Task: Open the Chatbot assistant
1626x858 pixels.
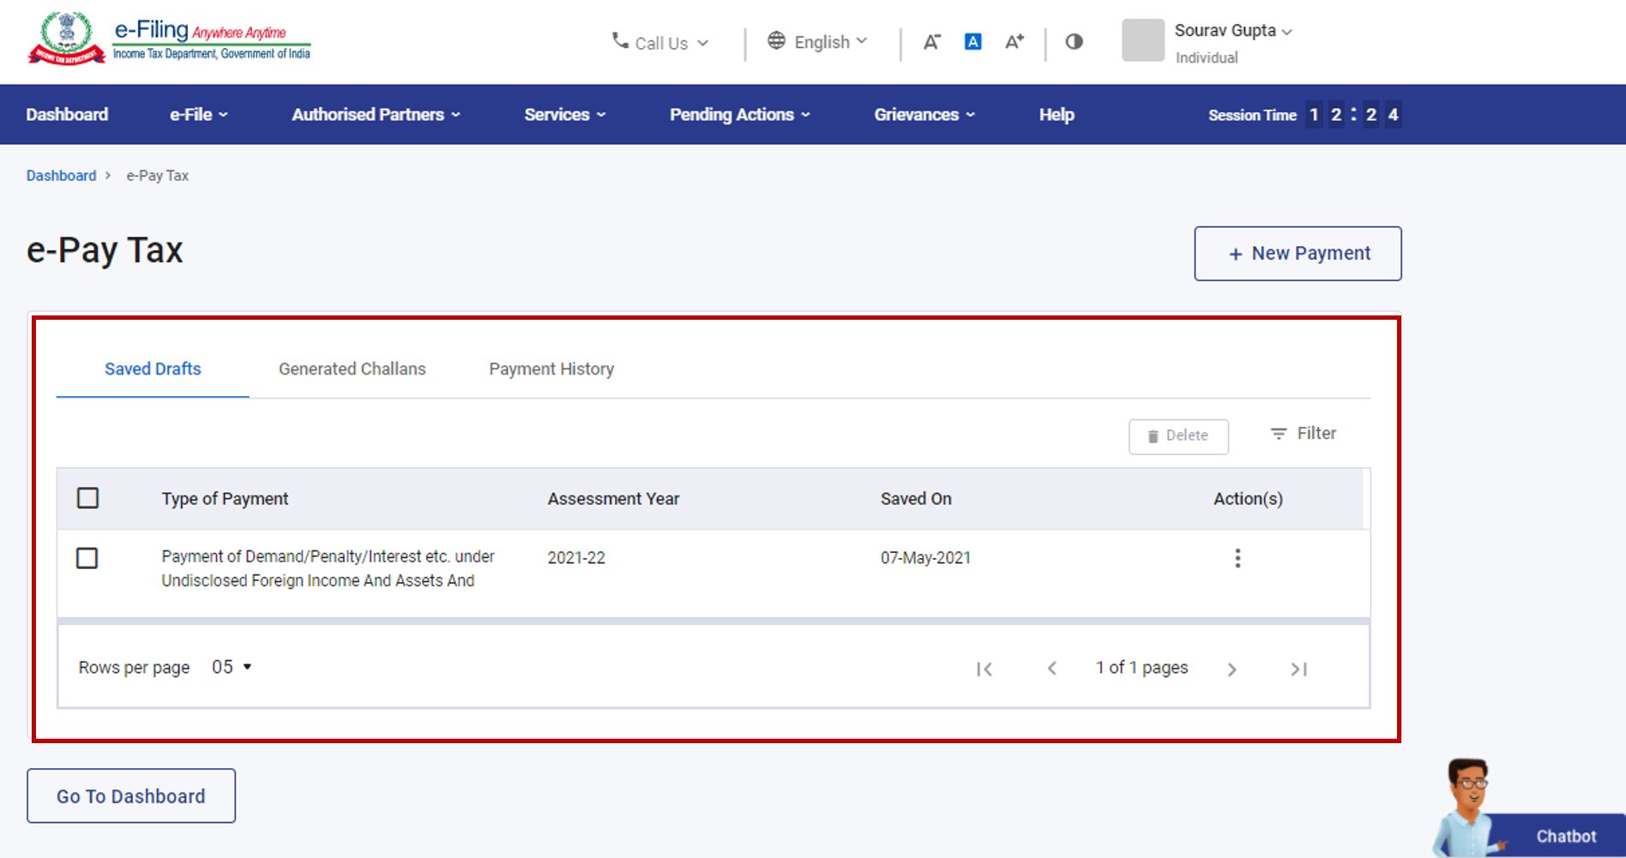Action: click(x=1566, y=835)
